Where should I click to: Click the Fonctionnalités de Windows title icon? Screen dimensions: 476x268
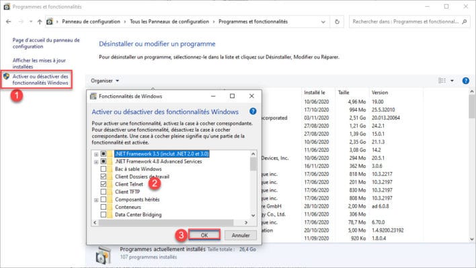tap(93, 96)
